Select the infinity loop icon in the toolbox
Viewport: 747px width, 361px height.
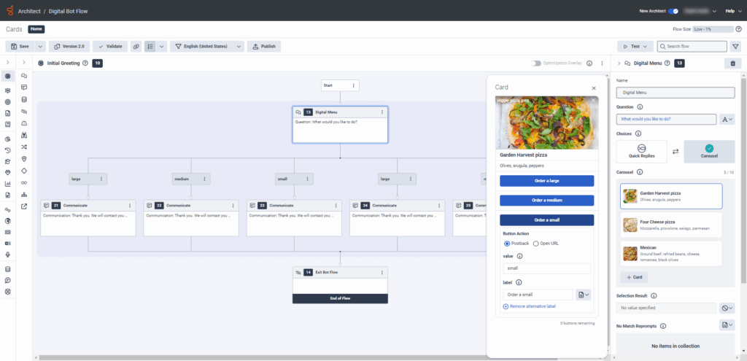click(24, 183)
